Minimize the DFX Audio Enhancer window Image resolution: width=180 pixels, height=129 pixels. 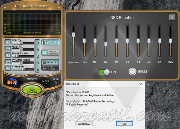(x=59, y=7)
